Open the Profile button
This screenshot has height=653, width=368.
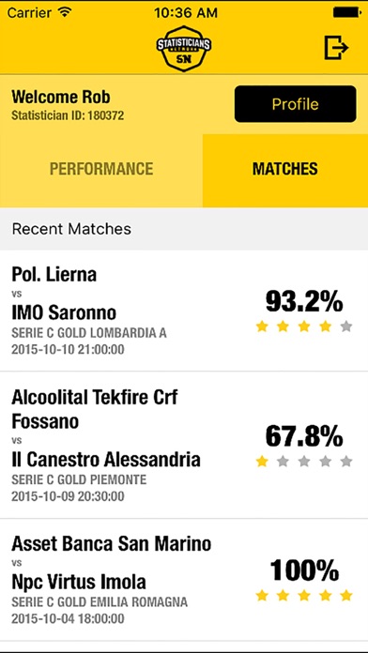tap(295, 104)
